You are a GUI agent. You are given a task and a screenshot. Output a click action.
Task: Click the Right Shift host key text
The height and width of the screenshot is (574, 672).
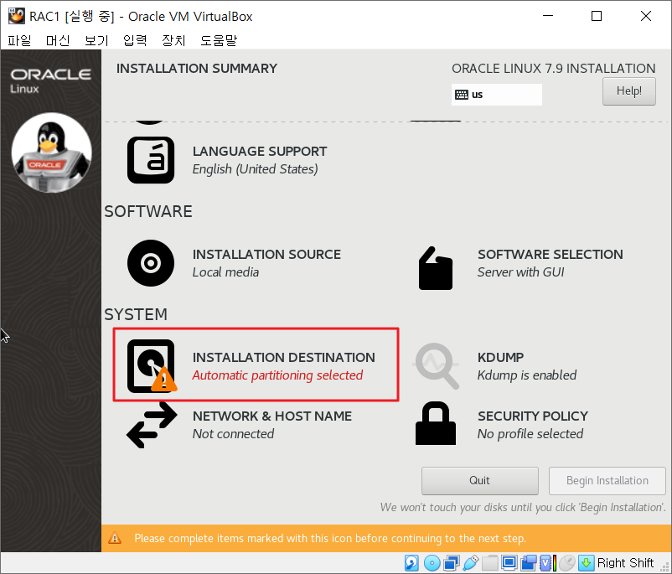click(x=625, y=563)
